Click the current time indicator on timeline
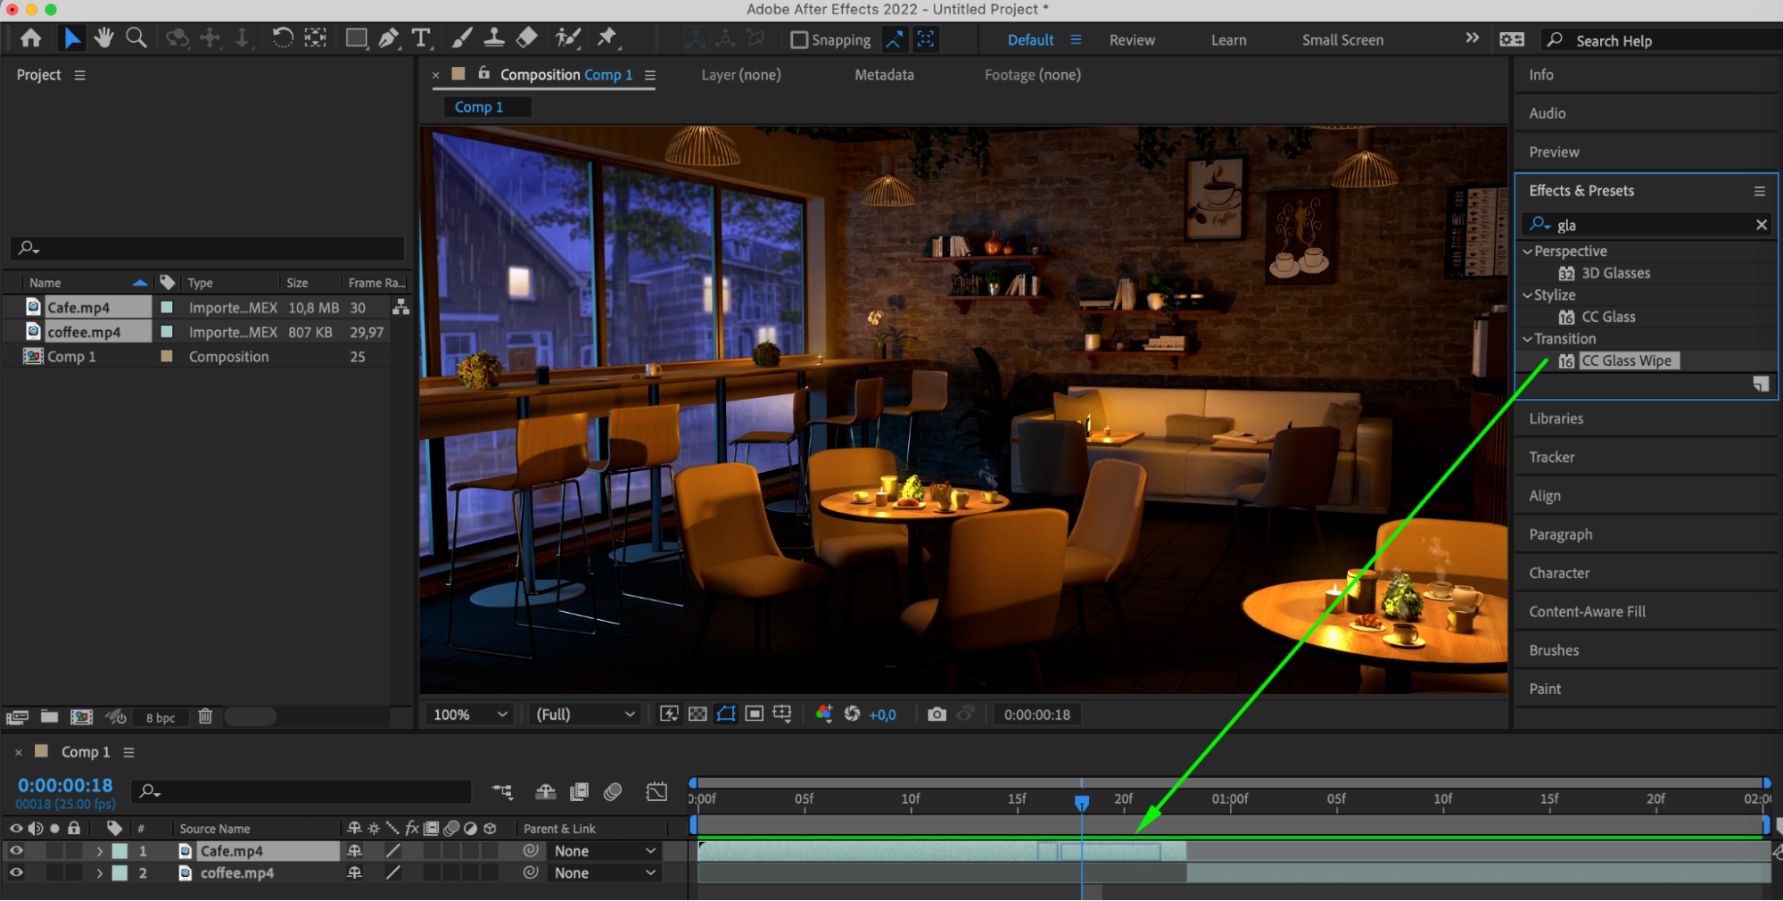This screenshot has width=1783, height=901. pyautogui.click(x=1082, y=803)
